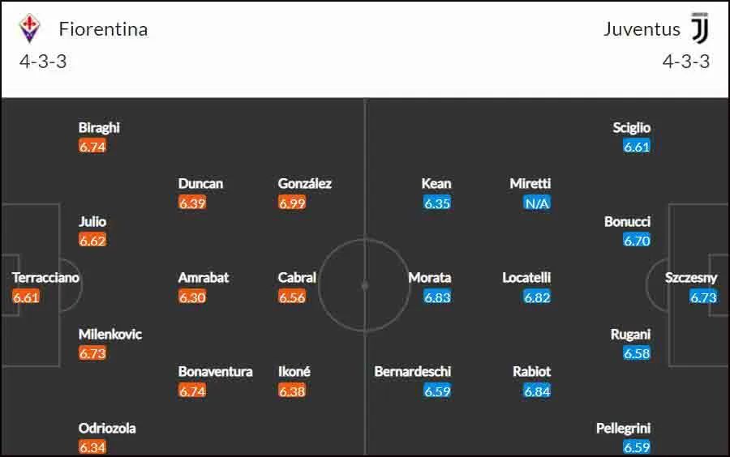Click González's 6.99 rating badge
This screenshot has height=457, width=730.
pyautogui.click(x=292, y=203)
